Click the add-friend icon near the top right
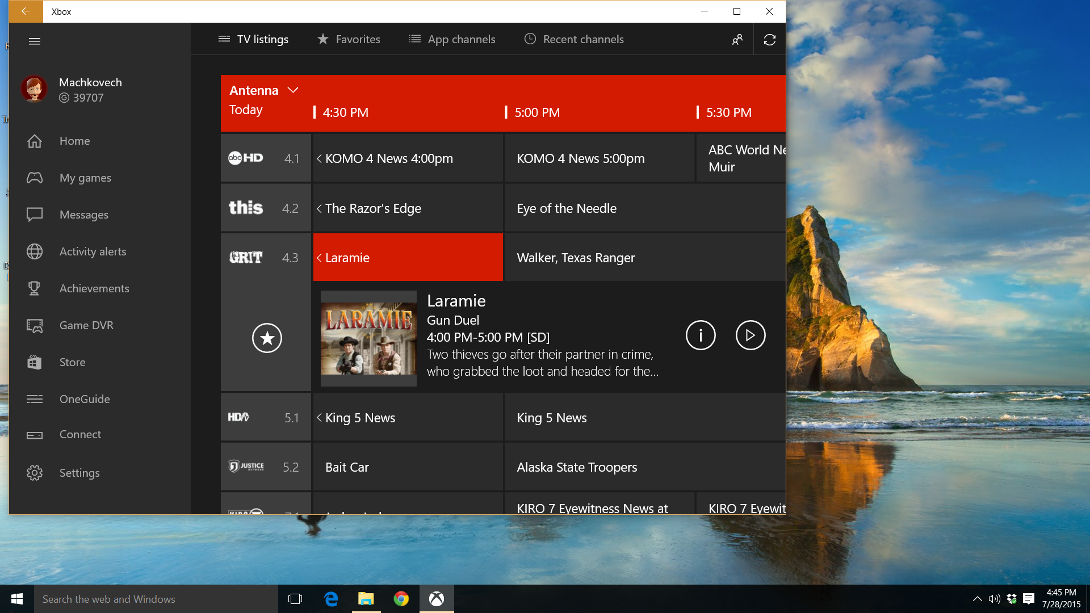The height and width of the screenshot is (613, 1090). (737, 39)
